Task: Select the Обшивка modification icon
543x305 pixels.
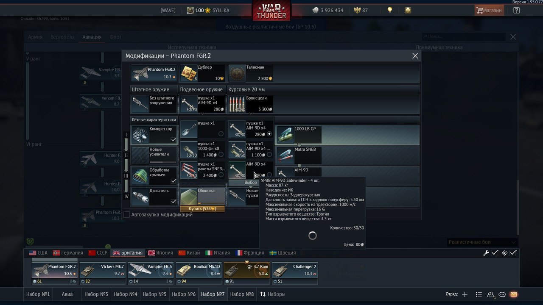Action: tap(189, 197)
